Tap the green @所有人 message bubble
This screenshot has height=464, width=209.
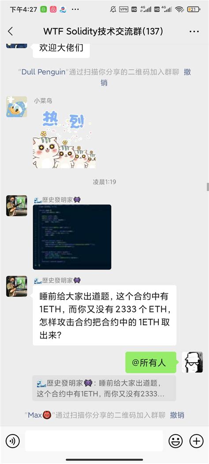[151, 363]
